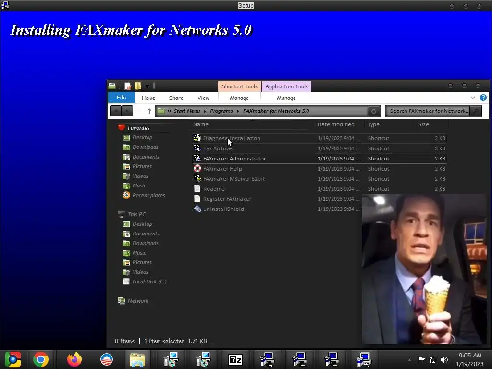Click the search magnifier icon
This screenshot has height=369, width=492.
coord(476,111)
